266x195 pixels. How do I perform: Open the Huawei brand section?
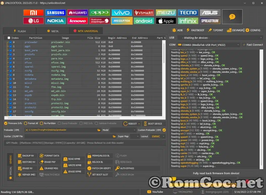(78, 13)
